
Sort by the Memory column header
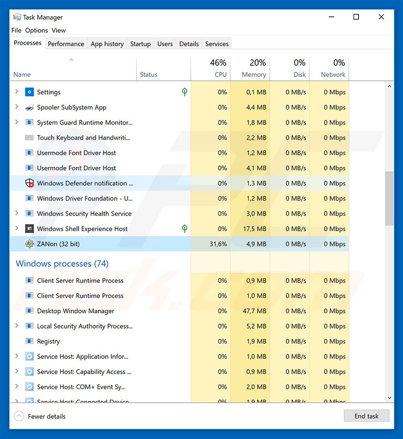pos(250,69)
